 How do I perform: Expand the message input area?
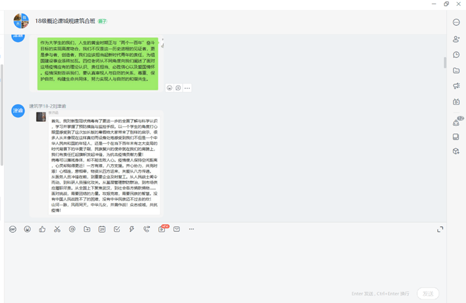click(x=440, y=229)
